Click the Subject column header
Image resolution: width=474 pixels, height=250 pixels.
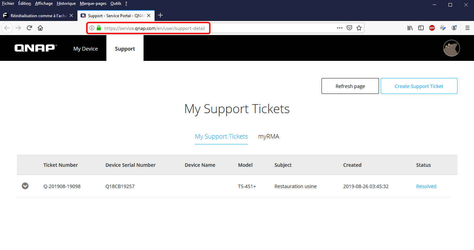tap(283, 165)
